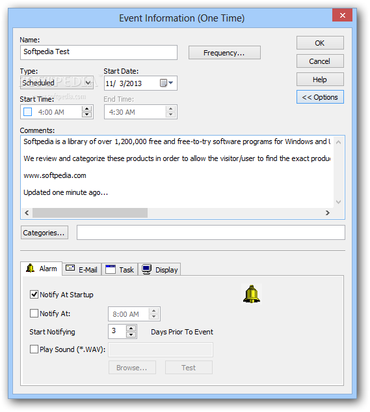370x412 pixels.
Task: Click the Cancel button
Action: click(x=320, y=61)
